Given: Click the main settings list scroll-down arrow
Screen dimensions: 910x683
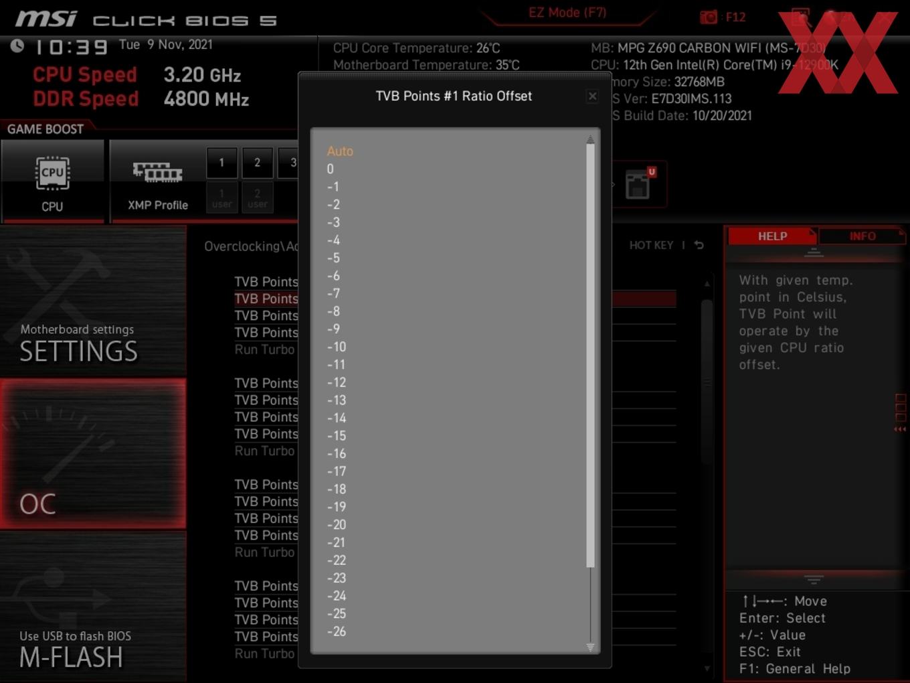Looking at the screenshot, I should tap(707, 668).
